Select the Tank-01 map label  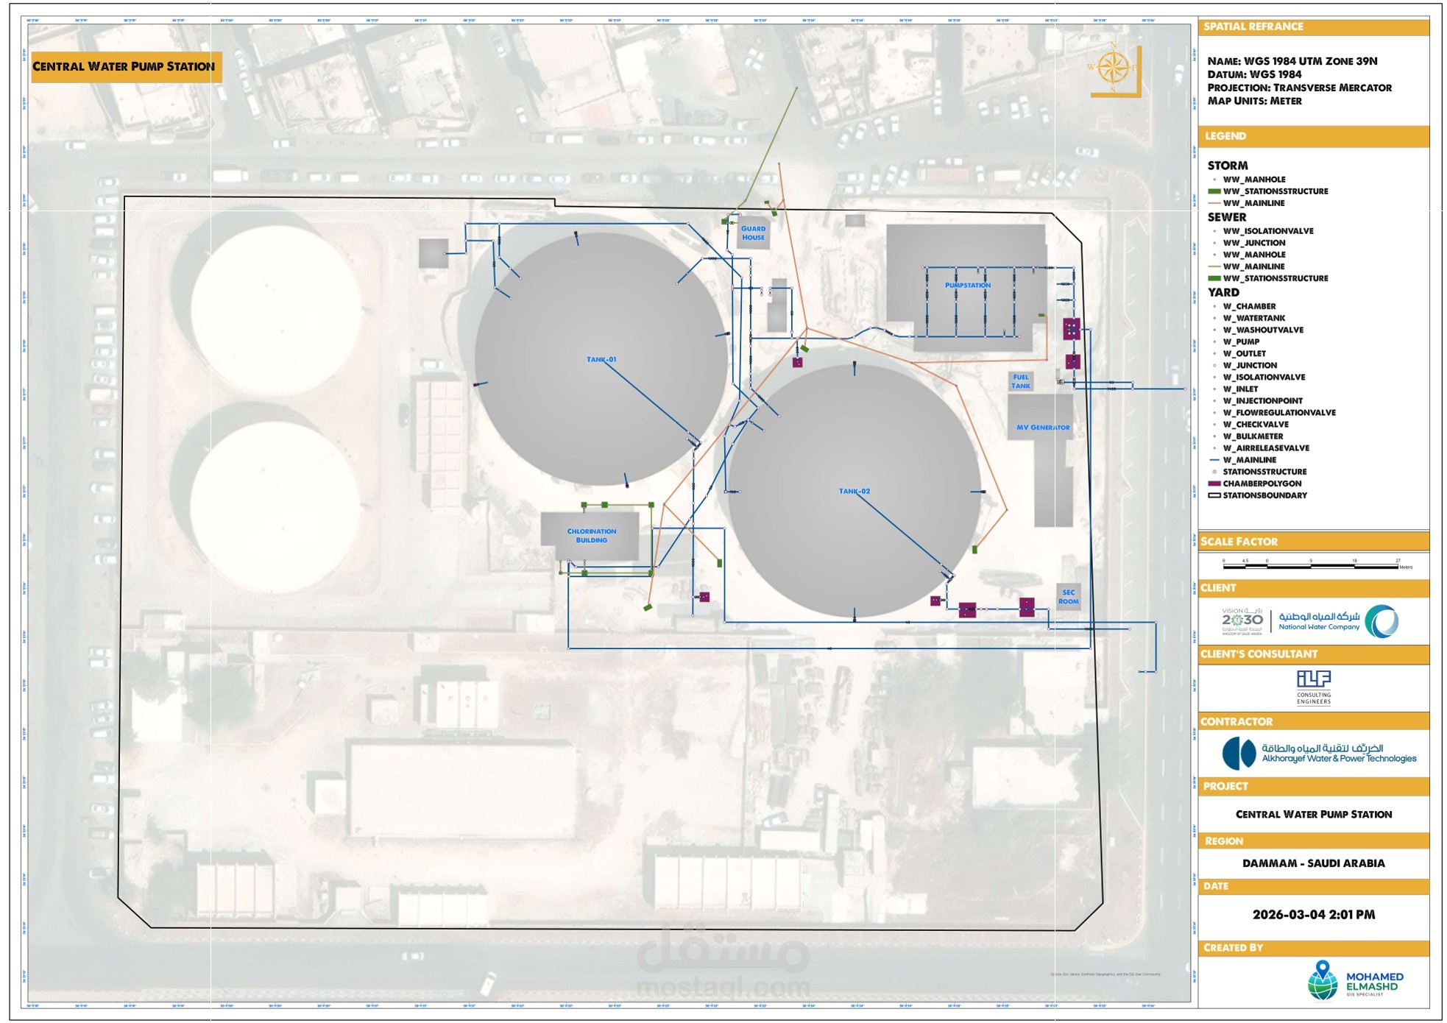601,360
